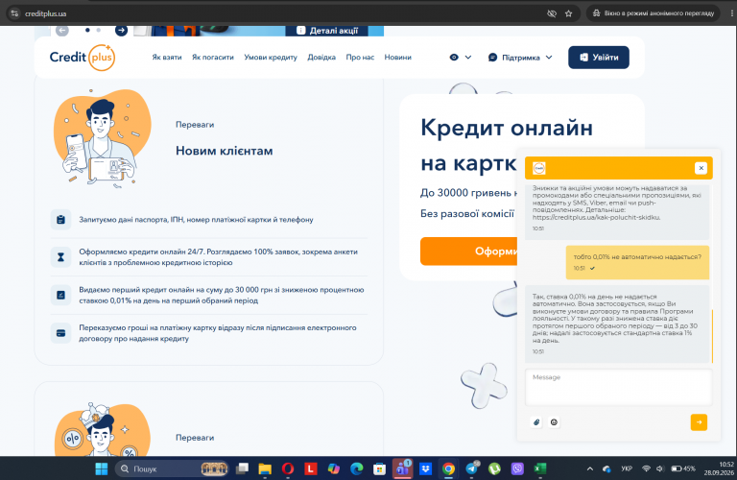Click the site info icon in address bar

point(14,13)
